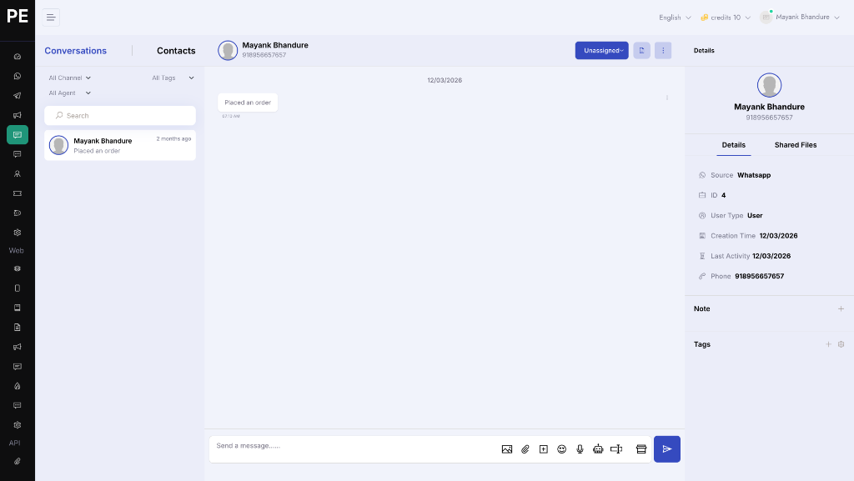Open the Telegram paper-plane sidebar icon
The image size is (854, 481).
tap(18, 96)
